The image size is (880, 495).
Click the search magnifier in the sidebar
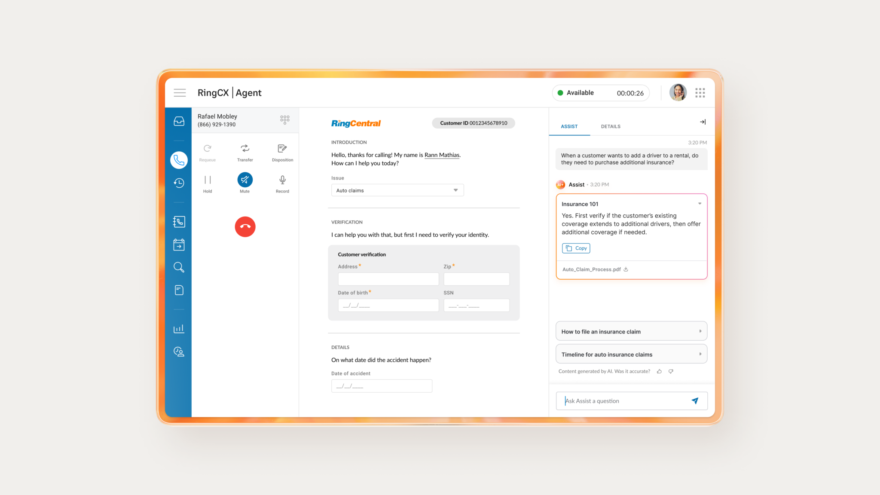pos(179,267)
